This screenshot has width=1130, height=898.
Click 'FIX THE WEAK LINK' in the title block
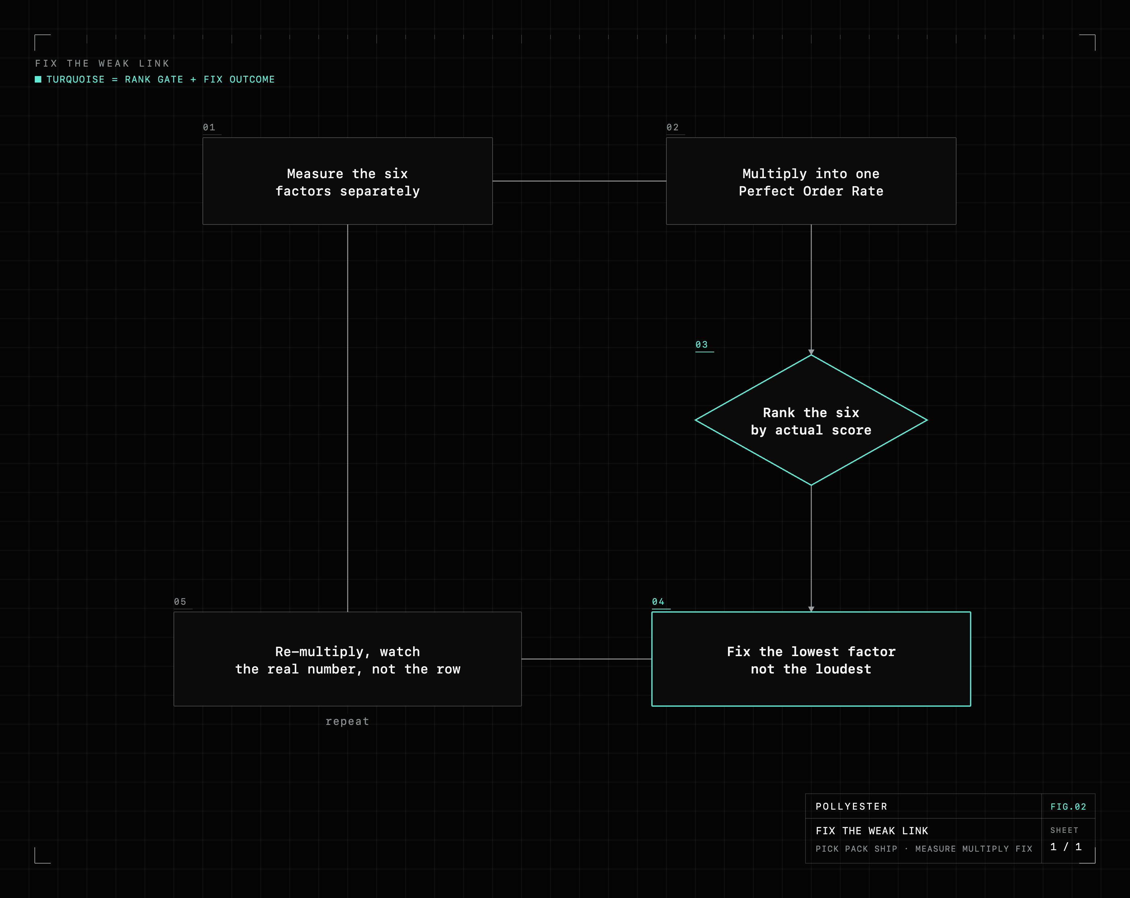(x=872, y=831)
